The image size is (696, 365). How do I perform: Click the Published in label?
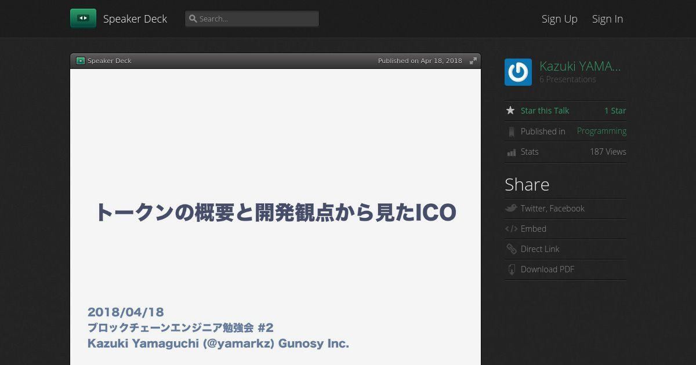[x=543, y=132]
